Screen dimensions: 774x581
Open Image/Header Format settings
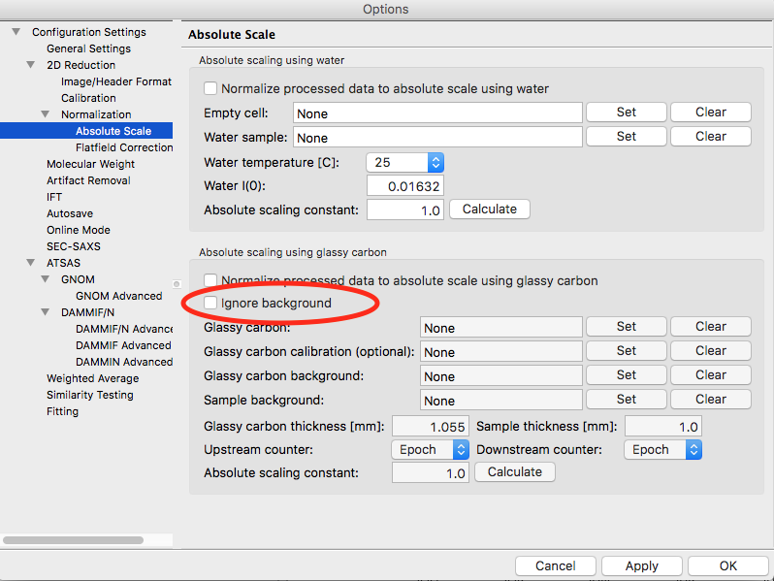coord(116,81)
